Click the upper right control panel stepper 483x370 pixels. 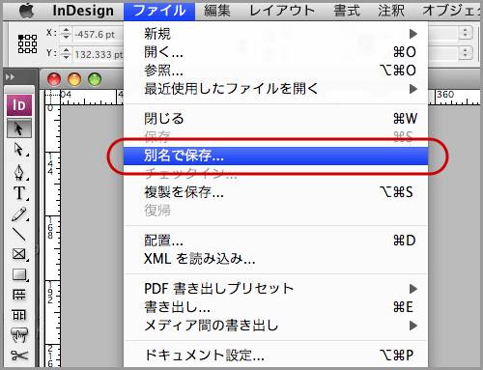click(465, 33)
